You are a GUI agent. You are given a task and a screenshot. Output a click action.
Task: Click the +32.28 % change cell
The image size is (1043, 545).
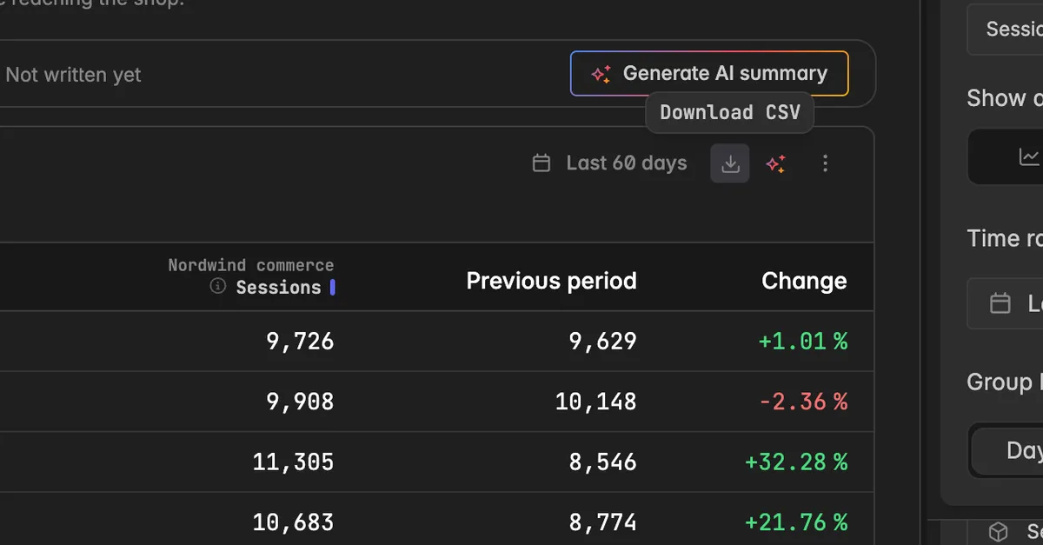coord(796,462)
